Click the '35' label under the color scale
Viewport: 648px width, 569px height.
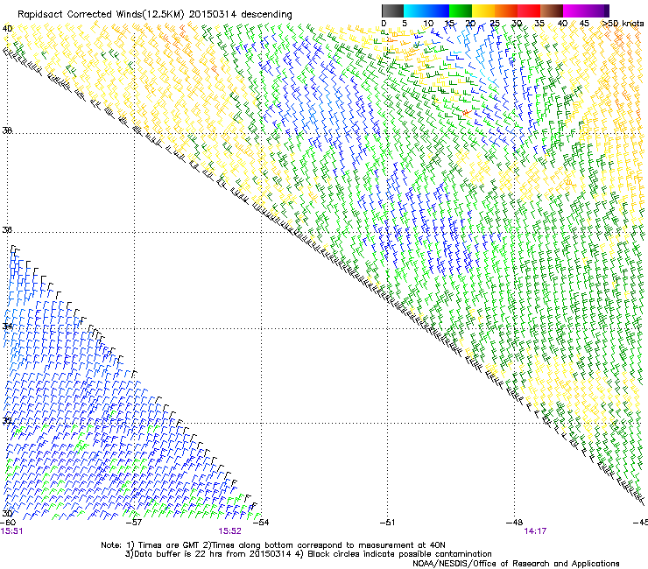(x=539, y=24)
